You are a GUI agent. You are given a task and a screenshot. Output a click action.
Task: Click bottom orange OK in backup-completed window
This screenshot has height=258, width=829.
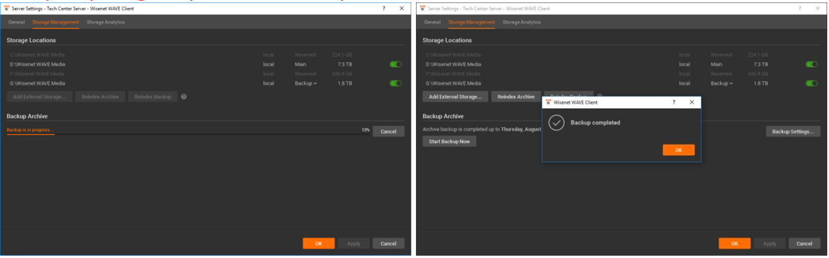735,243
